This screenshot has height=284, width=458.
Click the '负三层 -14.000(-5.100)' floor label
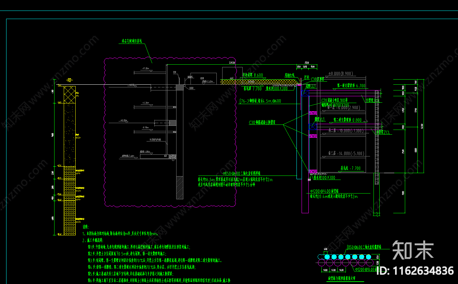(346, 153)
